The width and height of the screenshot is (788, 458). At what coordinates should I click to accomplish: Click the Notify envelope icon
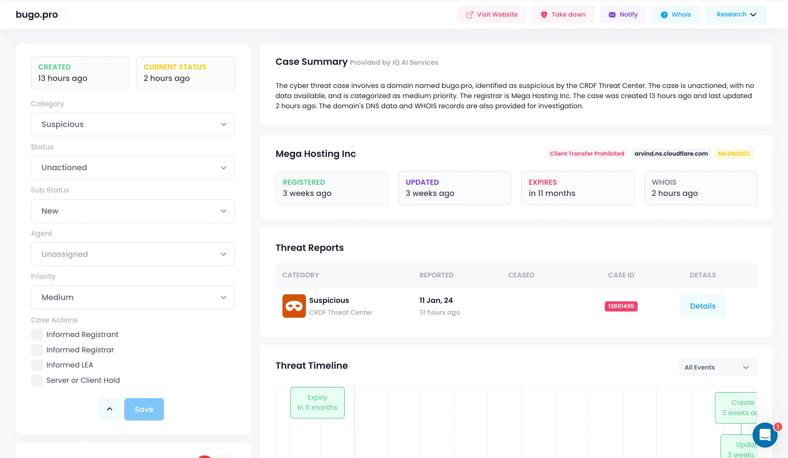[x=612, y=15]
